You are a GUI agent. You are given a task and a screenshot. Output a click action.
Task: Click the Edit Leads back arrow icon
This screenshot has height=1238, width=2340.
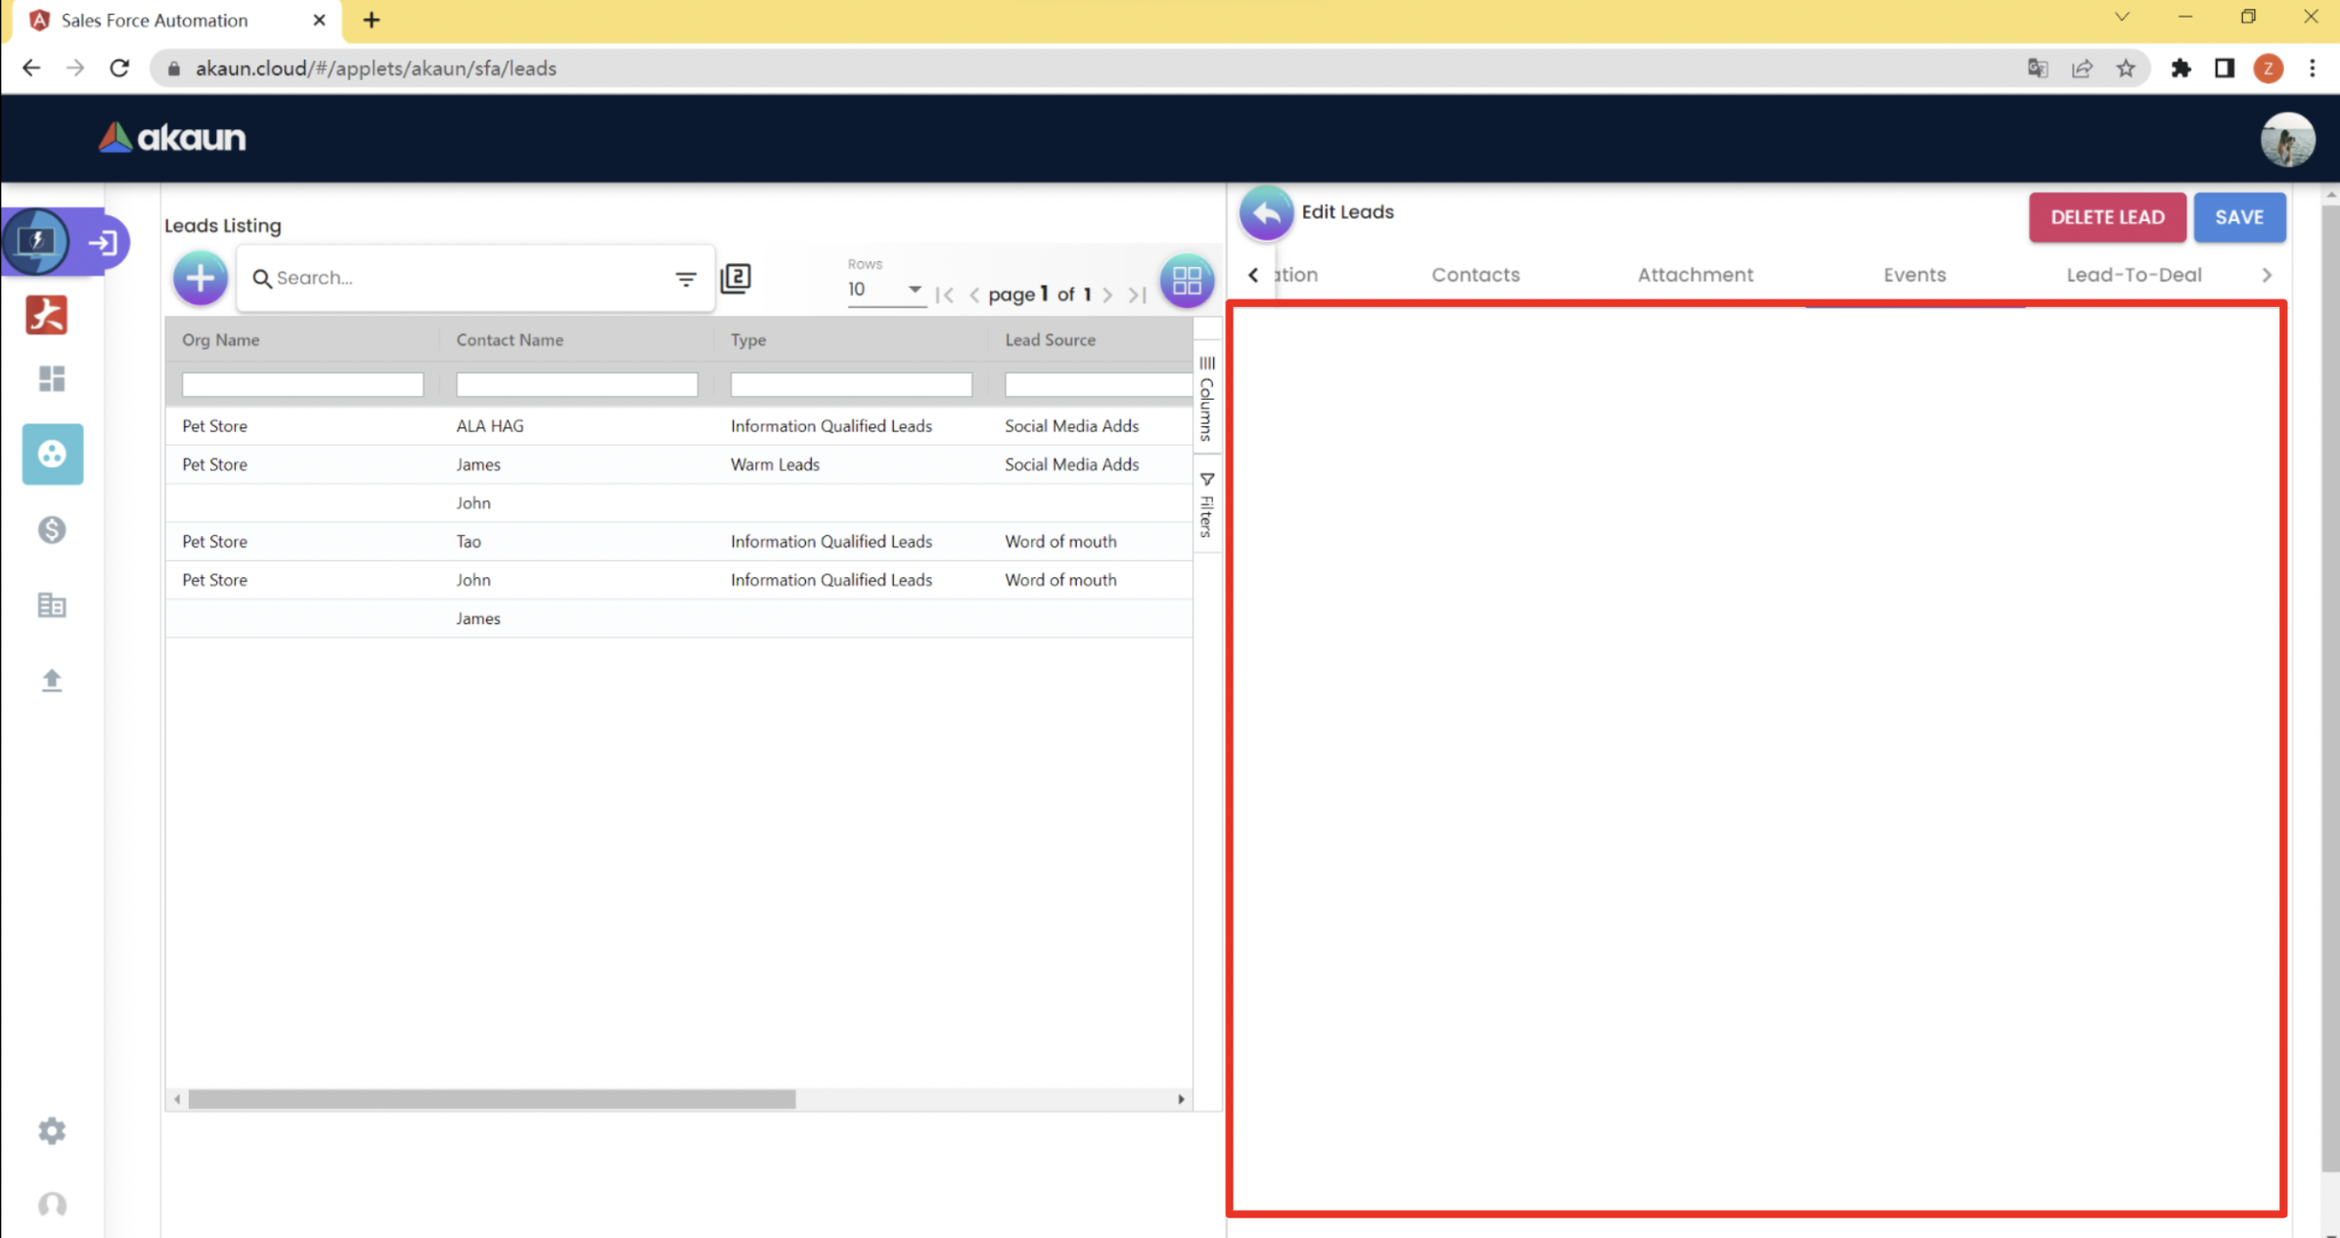coord(1266,213)
